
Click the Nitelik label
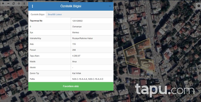click(33, 62)
